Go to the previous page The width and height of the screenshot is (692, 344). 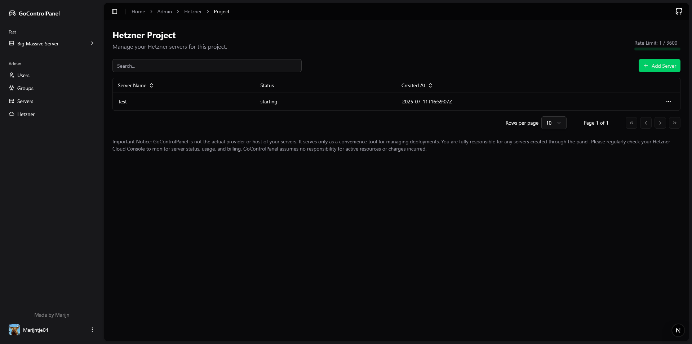coord(646,123)
